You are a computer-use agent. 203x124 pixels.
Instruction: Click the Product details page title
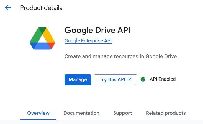(x=41, y=8)
